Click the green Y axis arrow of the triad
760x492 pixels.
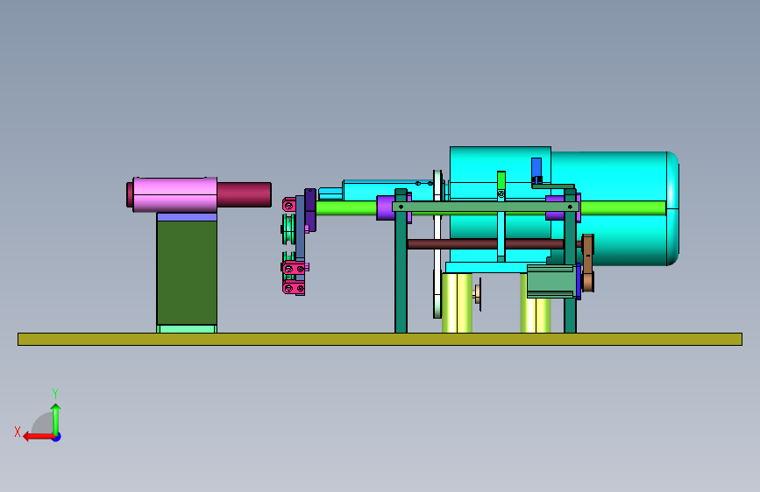tap(56, 419)
